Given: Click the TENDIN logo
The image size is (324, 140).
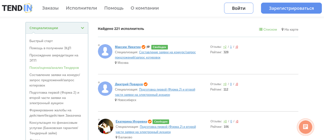Looking at the screenshot, I should tap(17, 8).
